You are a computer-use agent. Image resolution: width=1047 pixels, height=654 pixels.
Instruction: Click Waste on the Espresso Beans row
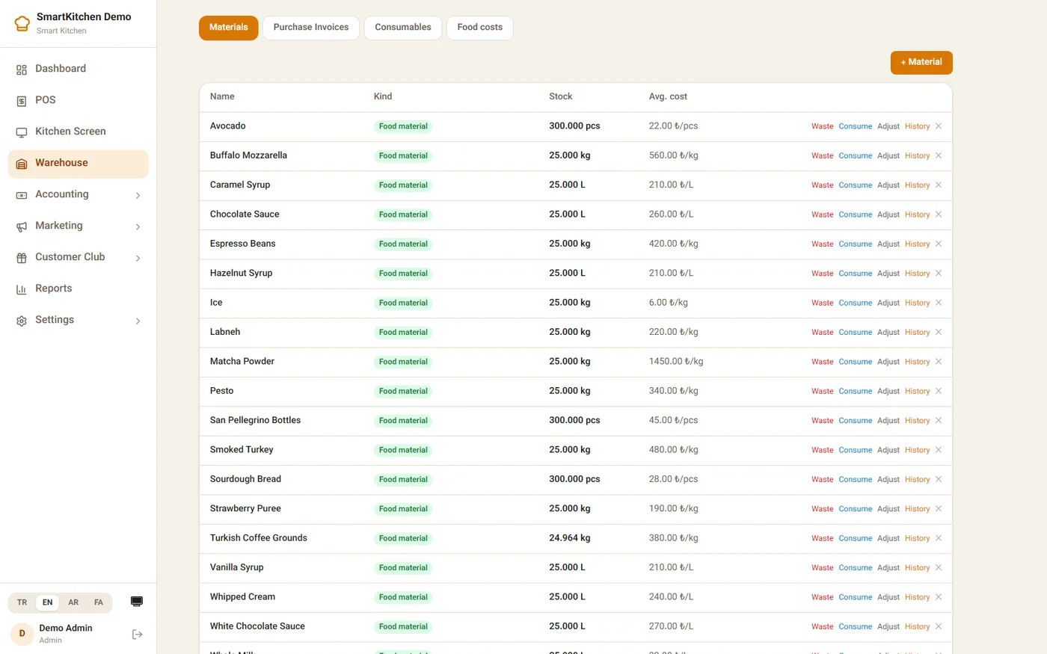pyautogui.click(x=823, y=244)
